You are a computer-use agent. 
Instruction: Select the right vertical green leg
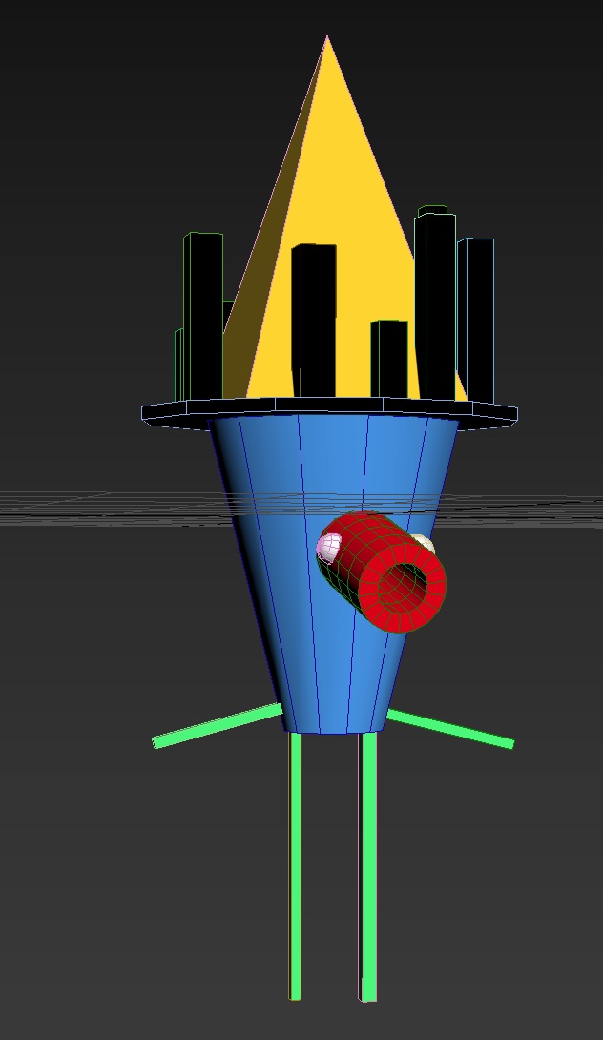(368, 865)
